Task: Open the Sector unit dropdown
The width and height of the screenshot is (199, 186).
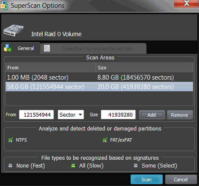Action: (71, 115)
